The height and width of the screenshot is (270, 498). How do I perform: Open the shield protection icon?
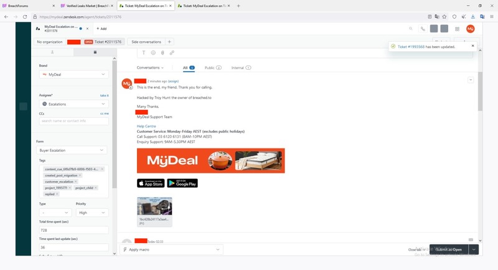pyautogui.click(x=454, y=17)
